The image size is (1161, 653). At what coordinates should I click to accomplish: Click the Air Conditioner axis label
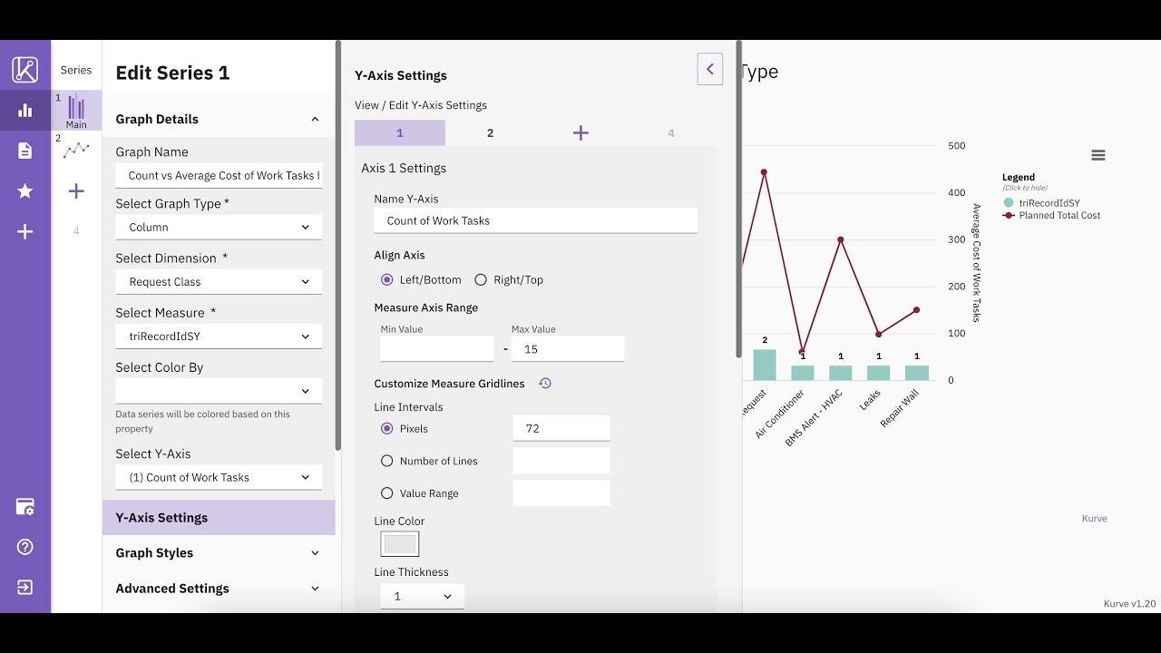pyautogui.click(x=780, y=414)
